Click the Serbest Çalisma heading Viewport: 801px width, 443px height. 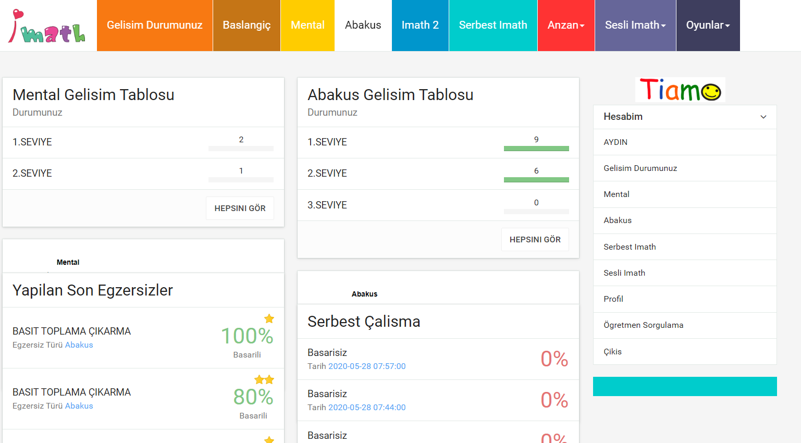coord(364,322)
